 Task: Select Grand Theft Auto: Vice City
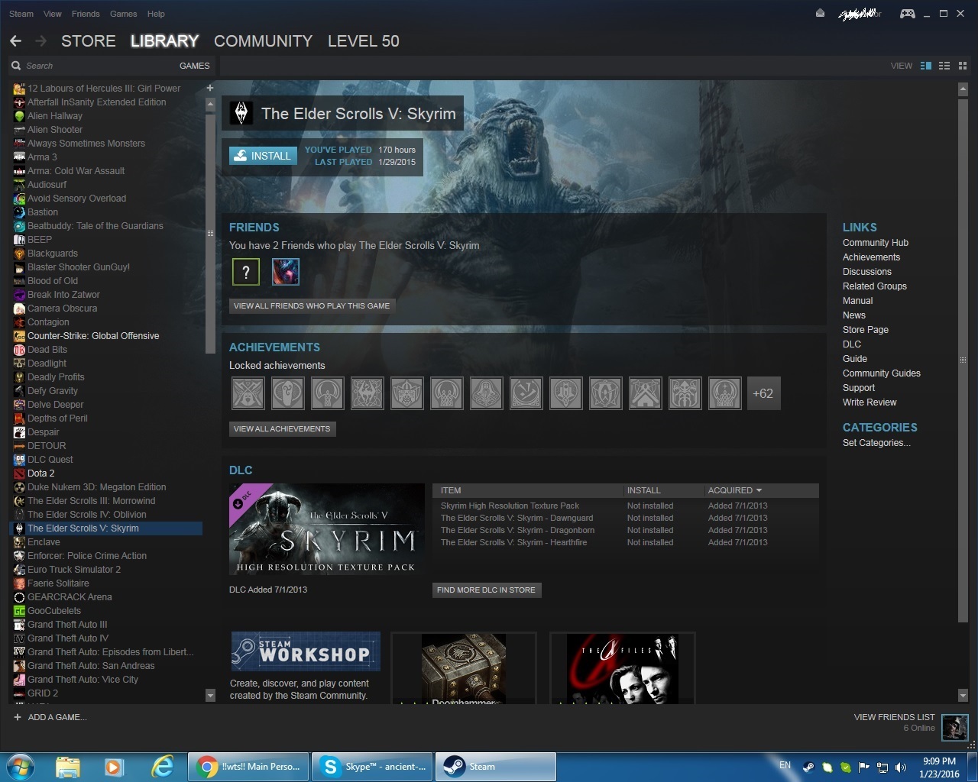tap(83, 680)
